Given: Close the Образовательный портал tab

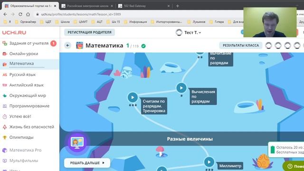Looking at the screenshot, I should [x=55, y=6].
